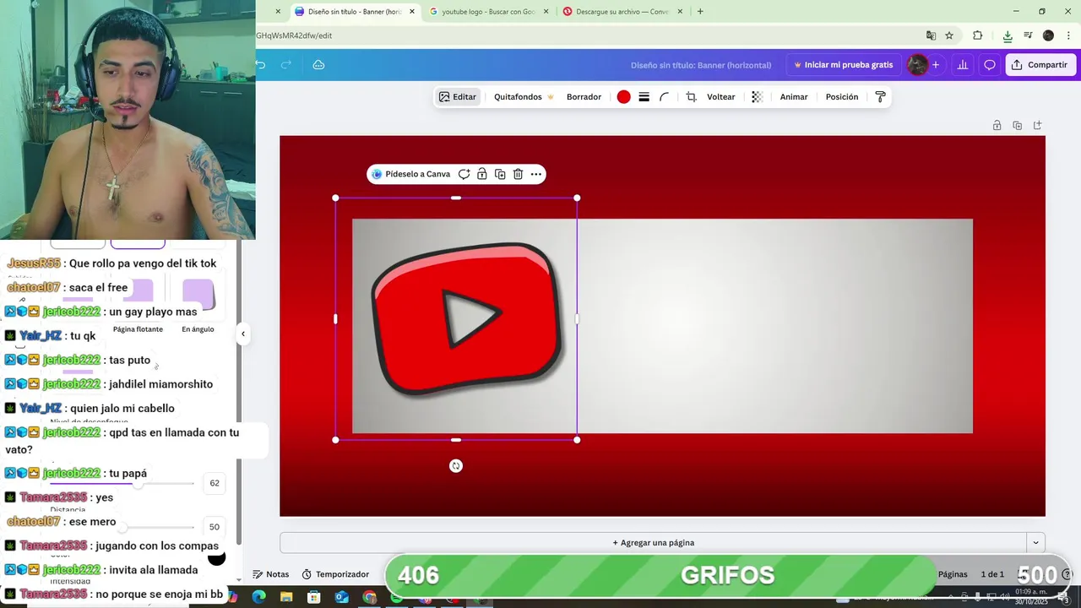
Task: Toggle the page lock above the canvas
Action: (997, 125)
